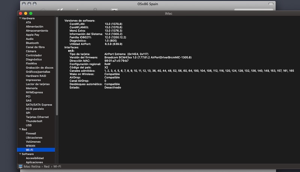Collapse the Software section triangle

(x=20, y=154)
